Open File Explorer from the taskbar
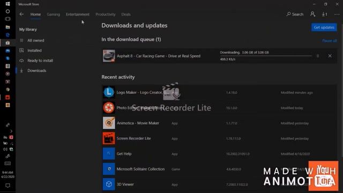This screenshot has width=343, height=193. coord(8,27)
